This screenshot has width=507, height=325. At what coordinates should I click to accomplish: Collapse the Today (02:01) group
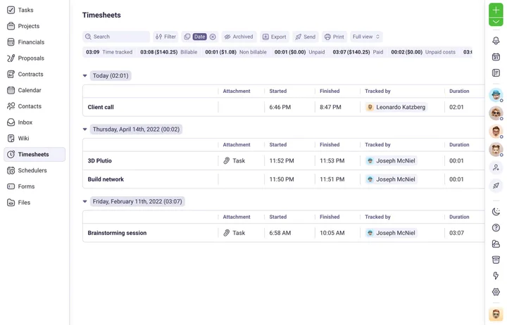[85, 76]
